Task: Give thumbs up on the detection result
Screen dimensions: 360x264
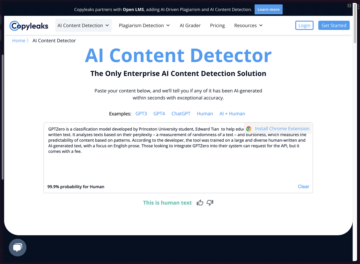Action: click(200, 203)
